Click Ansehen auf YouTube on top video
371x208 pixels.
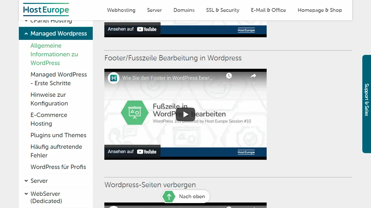(x=132, y=29)
